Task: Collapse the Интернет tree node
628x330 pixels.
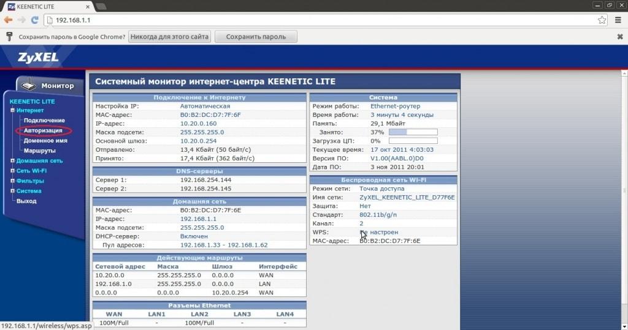Action: pyautogui.click(x=12, y=110)
